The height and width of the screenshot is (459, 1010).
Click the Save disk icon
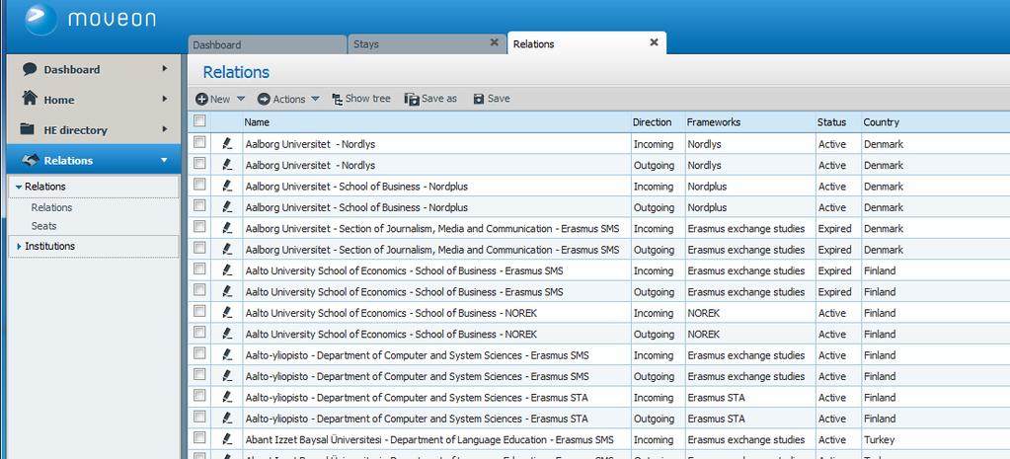(479, 99)
